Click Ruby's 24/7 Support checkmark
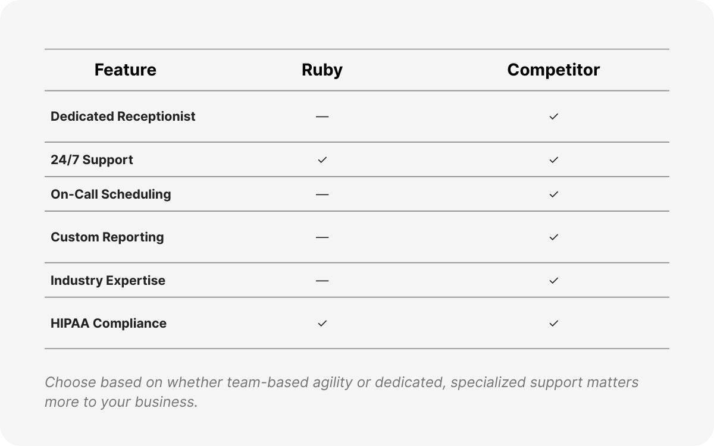 [322, 160]
